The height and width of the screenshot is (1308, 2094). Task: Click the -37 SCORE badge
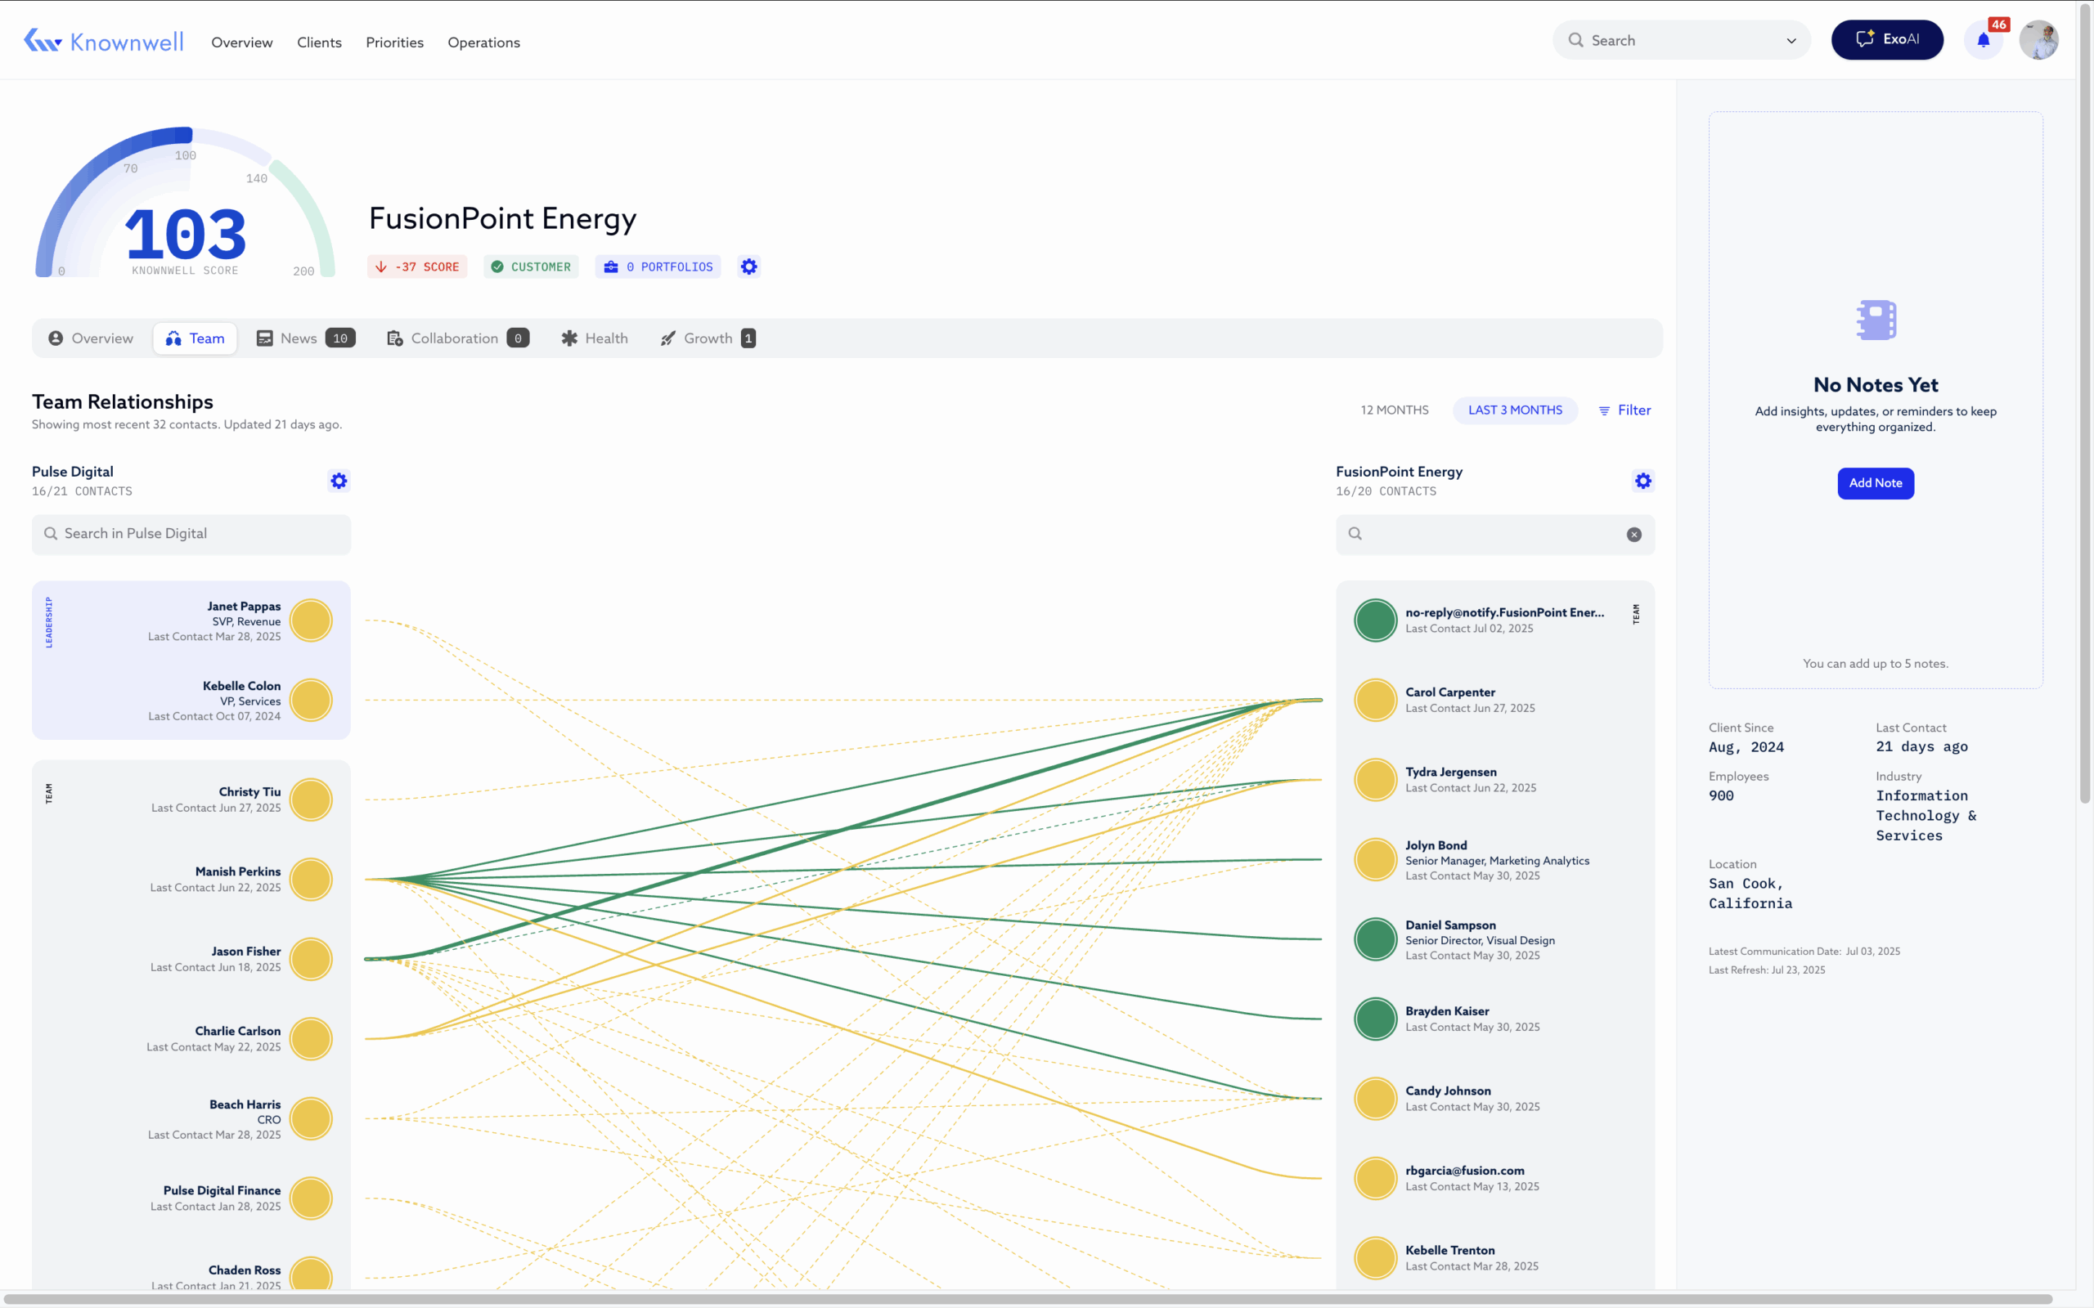(x=417, y=267)
